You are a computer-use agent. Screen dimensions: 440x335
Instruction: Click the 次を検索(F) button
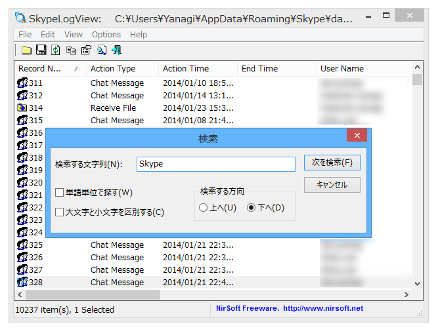332,163
